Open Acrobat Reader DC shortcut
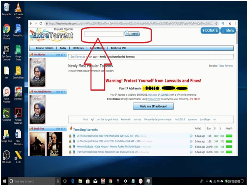Image resolution: width=248 pixels, height=186 pixels. click(x=18, y=116)
